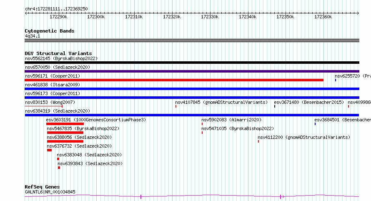Click the blue nsv461838 variant bar
371x201 pixels.
click(192, 89)
